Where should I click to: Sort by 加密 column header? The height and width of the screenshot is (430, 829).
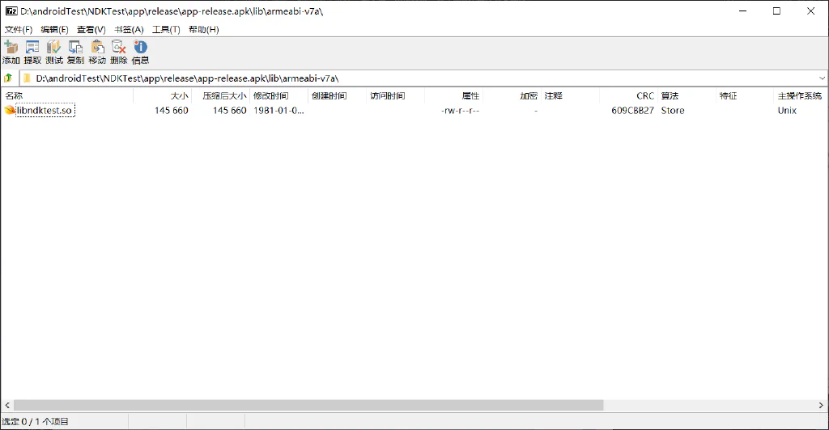pos(512,95)
